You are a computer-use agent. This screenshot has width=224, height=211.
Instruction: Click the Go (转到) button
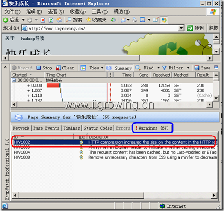[x=195, y=28]
